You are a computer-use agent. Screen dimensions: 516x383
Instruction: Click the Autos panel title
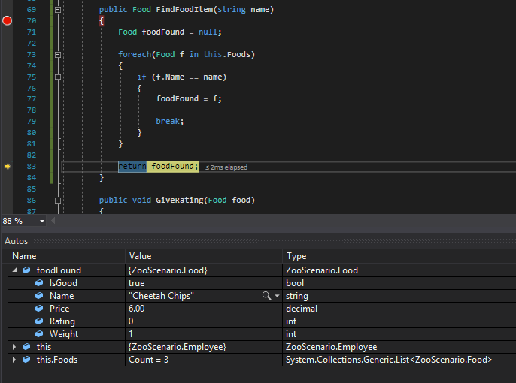(17, 241)
